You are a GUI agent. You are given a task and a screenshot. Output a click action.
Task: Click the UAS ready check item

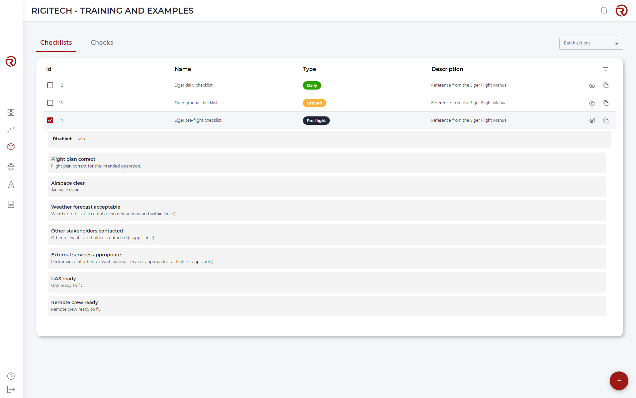point(327,282)
